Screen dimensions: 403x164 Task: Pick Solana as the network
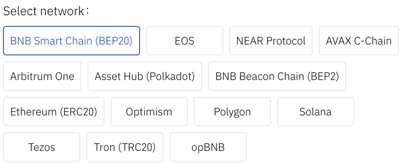pos(315,112)
